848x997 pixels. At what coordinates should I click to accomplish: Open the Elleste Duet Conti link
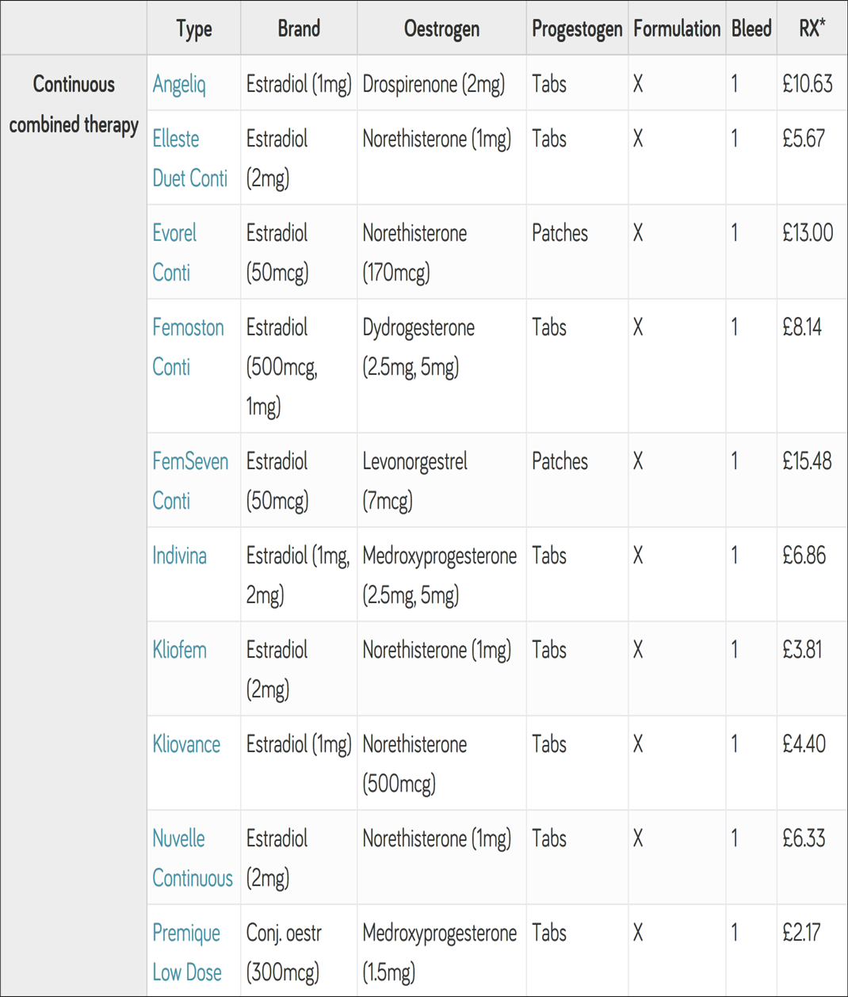[190, 159]
